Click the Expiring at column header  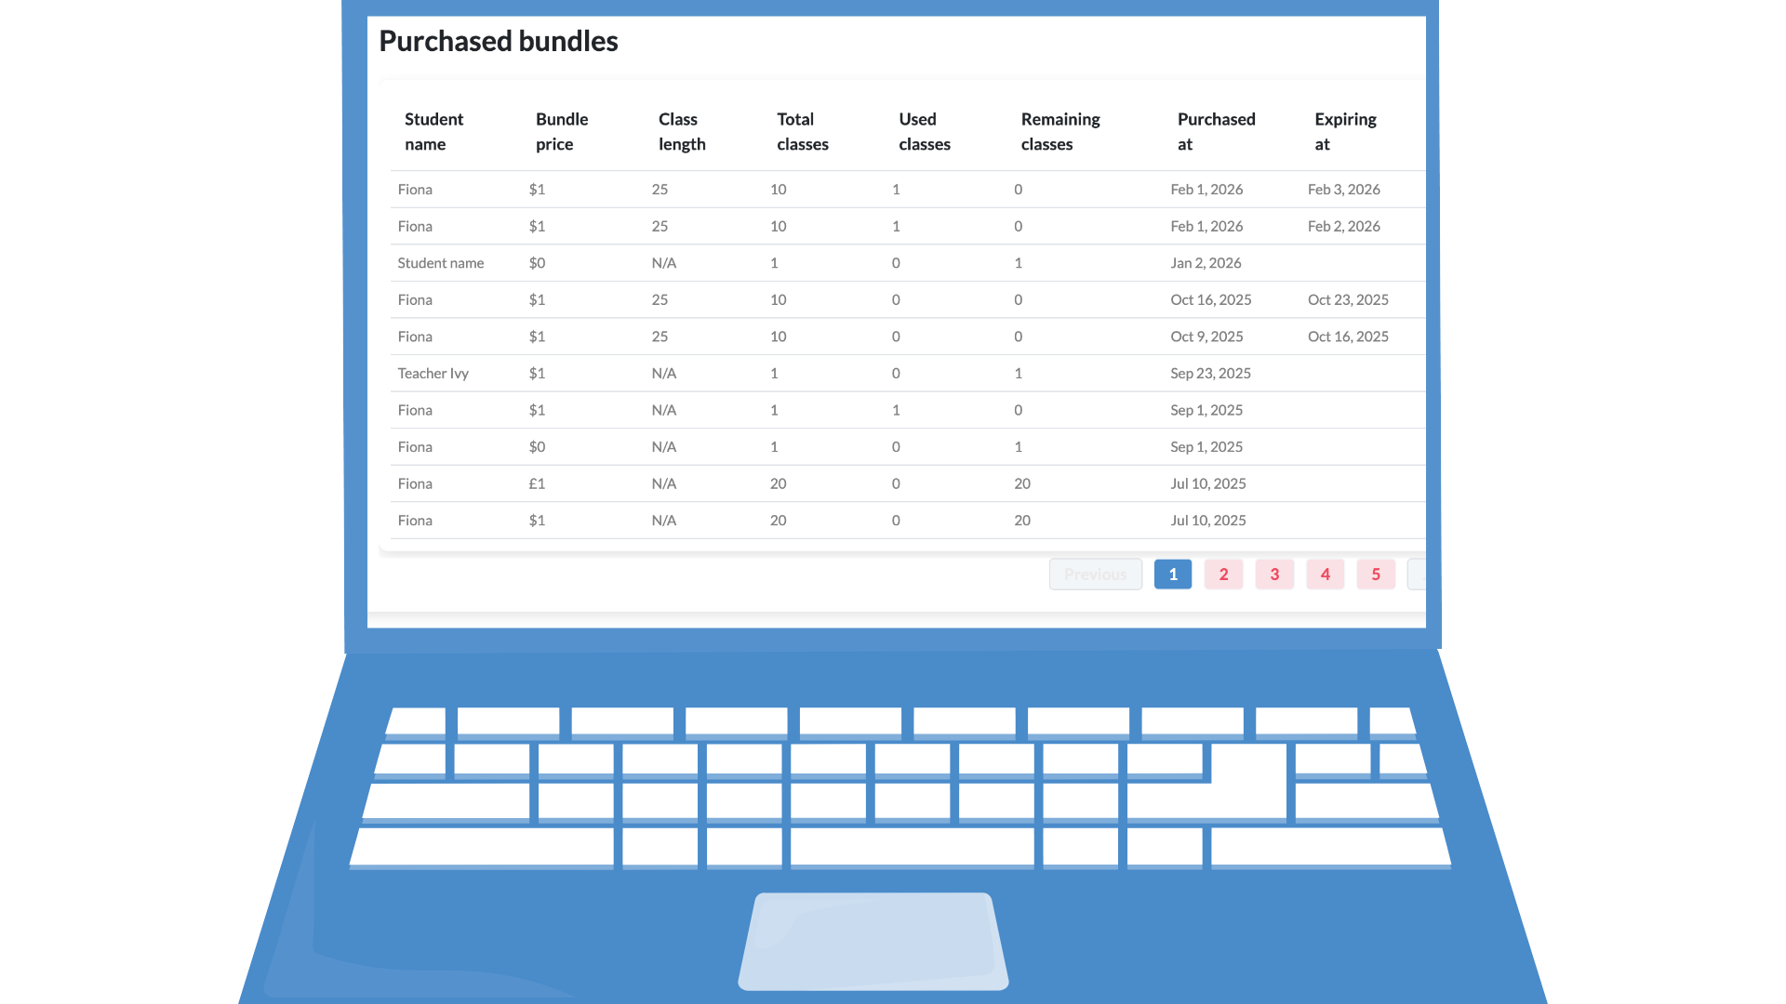coord(1346,131)
